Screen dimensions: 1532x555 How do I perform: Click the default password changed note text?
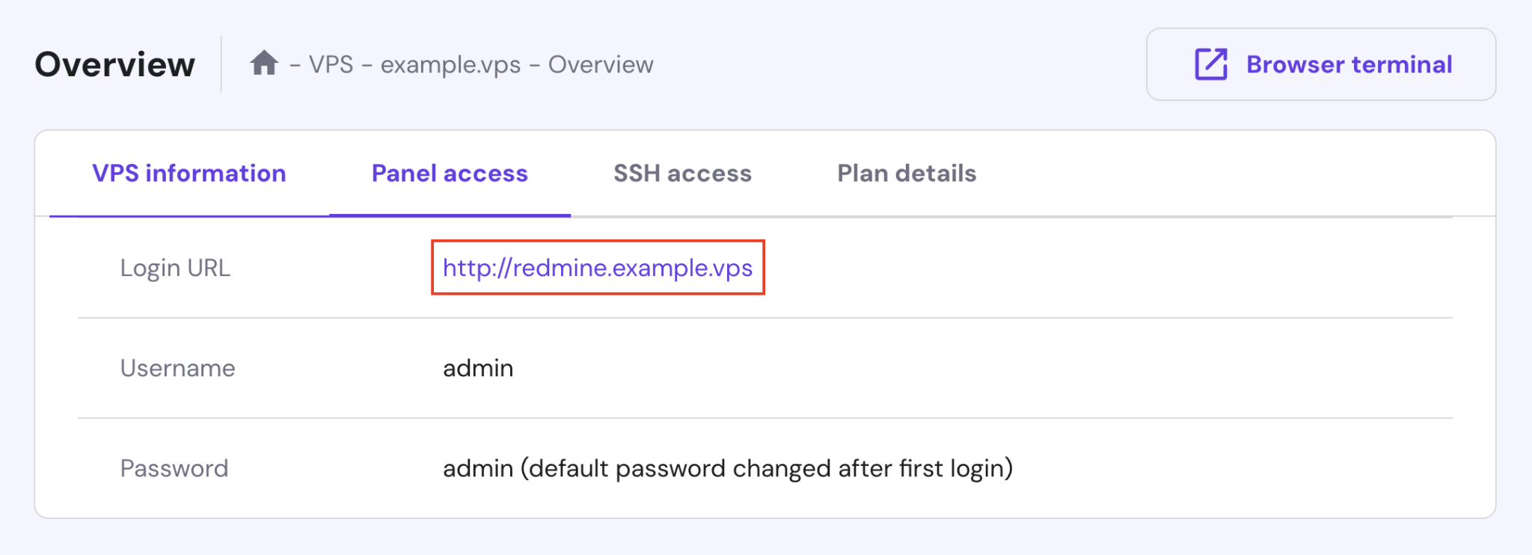pyautogui.click(x=767, y=468)
